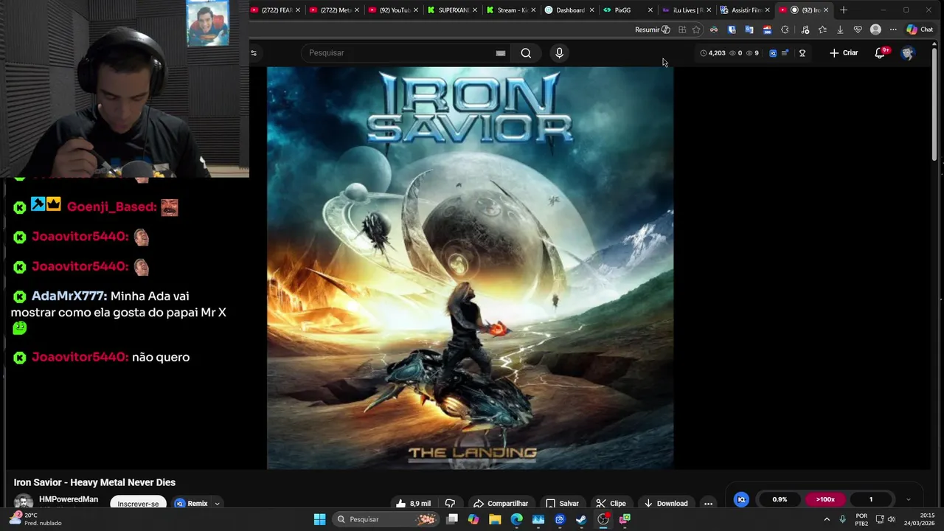This screenshot has width=944, height=531.
Task: Like the video with 8,9 mil thumbs up
Action: pyautogui.click(x=414, y=504)
